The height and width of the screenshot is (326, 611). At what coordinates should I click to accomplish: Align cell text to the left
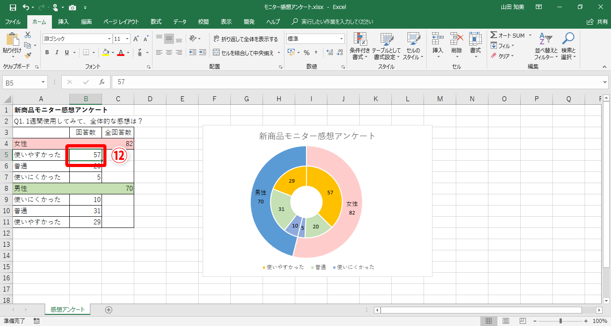[159, 52]
